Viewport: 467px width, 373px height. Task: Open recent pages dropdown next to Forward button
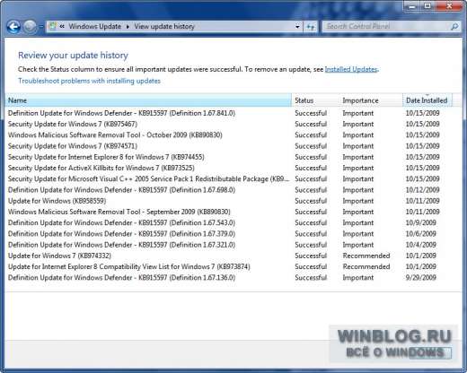pyautogui.click(x=41, y=27)
